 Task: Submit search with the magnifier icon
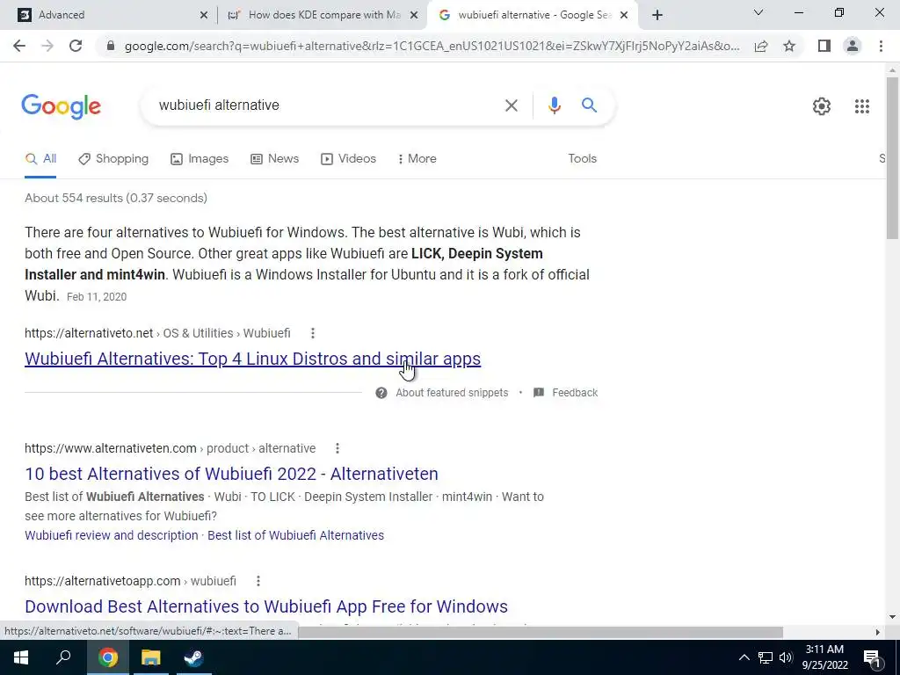(x=589, y=105)
